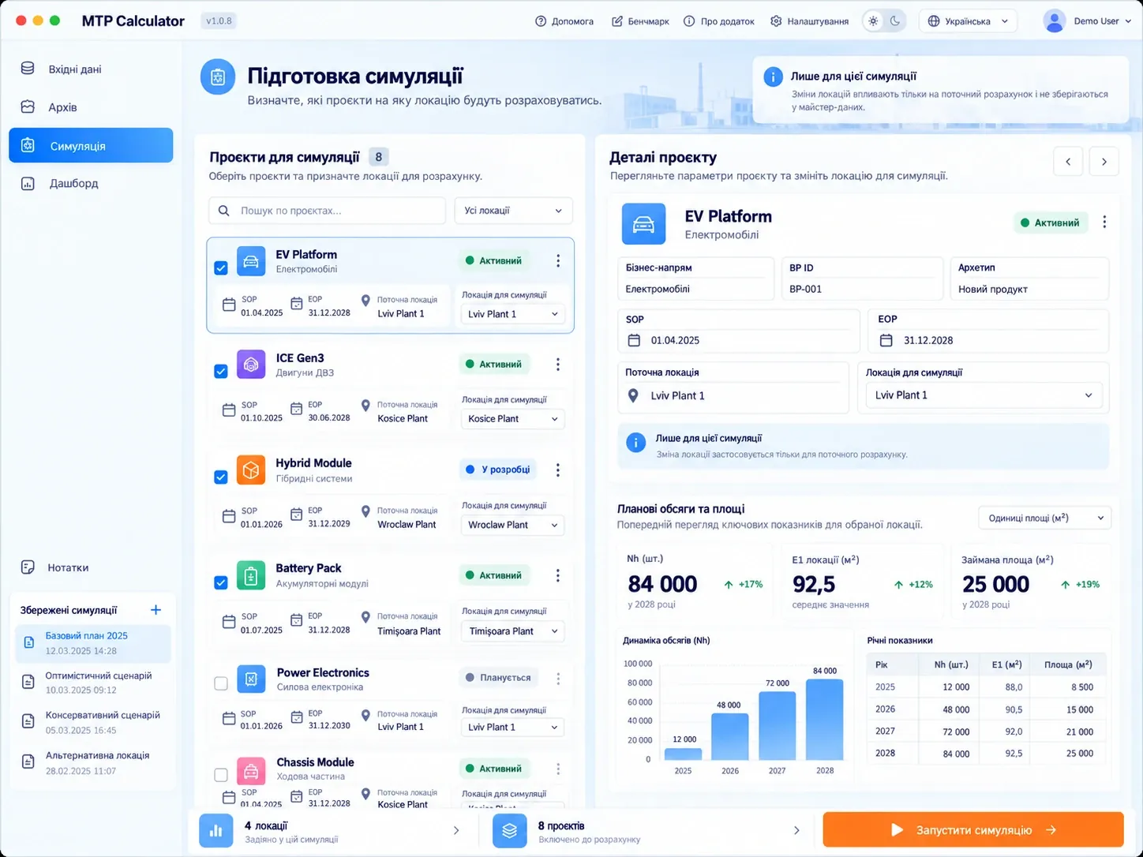This screenshot has width=1143, height=857.
Task: Click the Power Electronics project icon
Action: pos(251,679)
